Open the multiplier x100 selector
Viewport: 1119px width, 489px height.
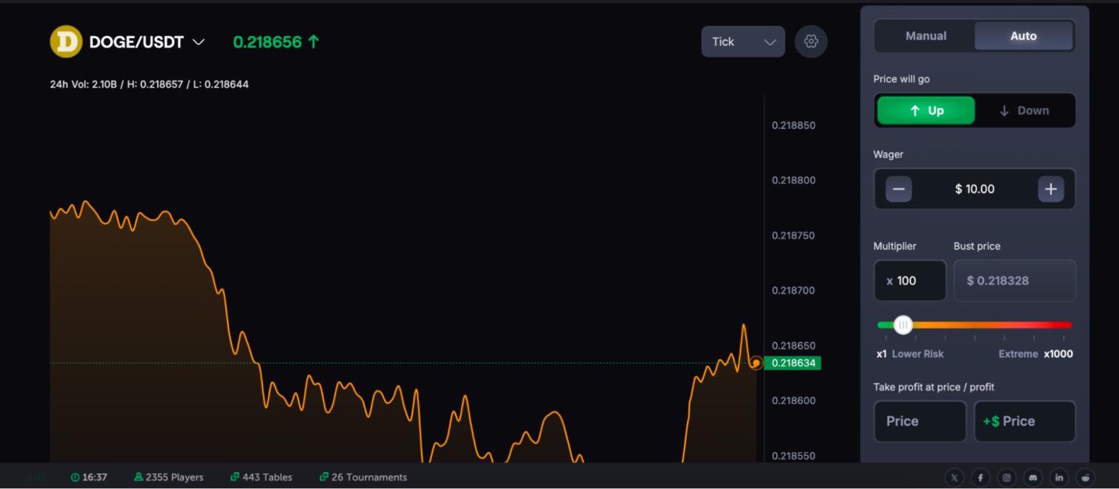[909, 281]
